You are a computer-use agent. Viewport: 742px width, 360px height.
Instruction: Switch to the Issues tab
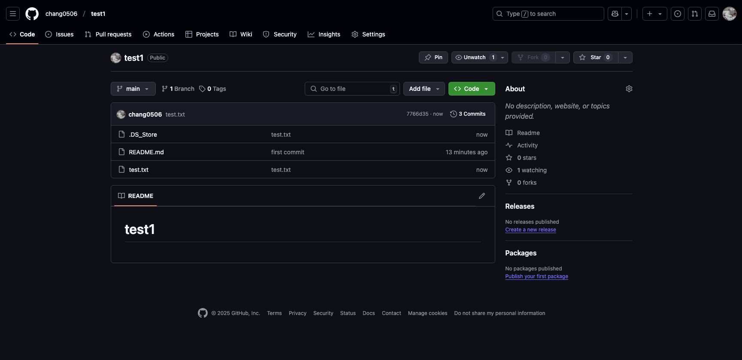pyautogui.click(x=59, y=34)
